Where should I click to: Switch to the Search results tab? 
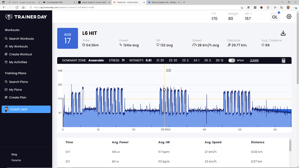(x=94, y=2)
